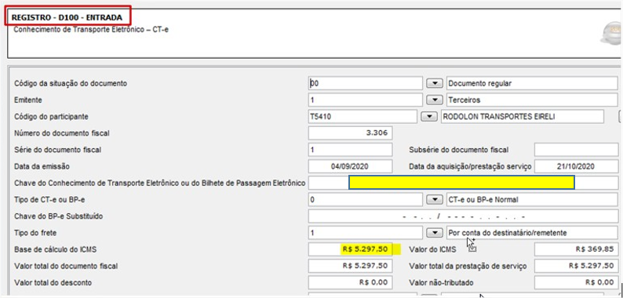Click the REGISTRO - D100 - ENTRADA heading
623x298 pixels.
click(x=67, y=18)
